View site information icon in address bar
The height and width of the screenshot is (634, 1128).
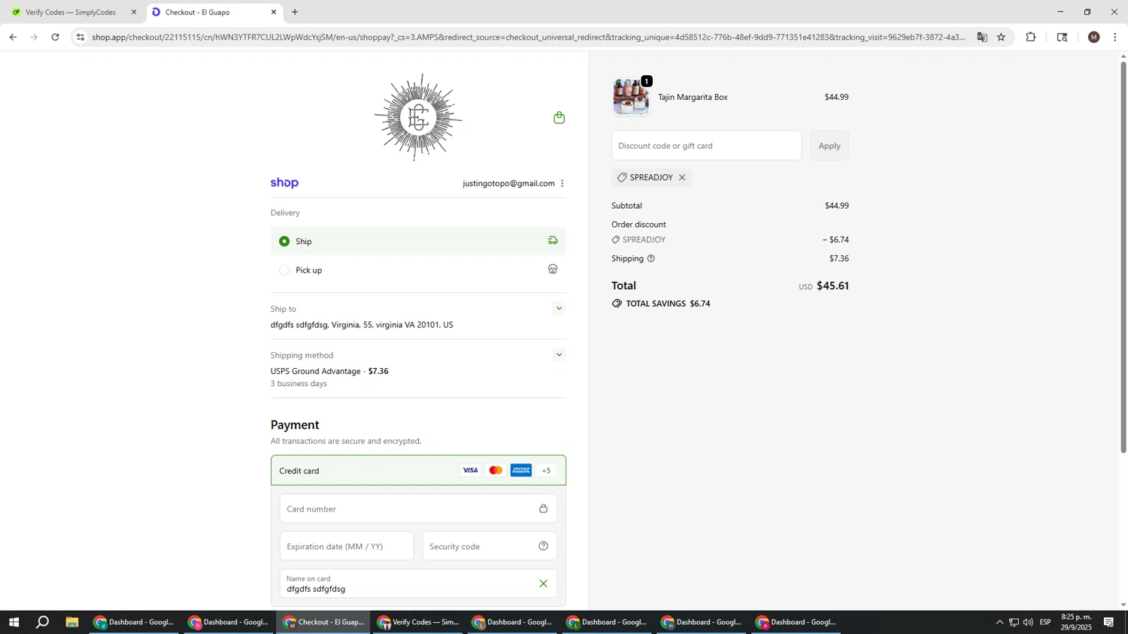click(80, 37)
